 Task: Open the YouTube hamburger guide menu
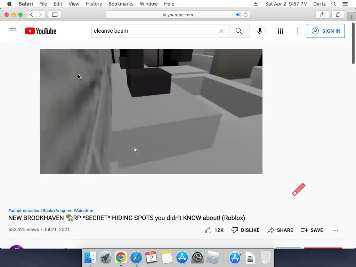13,31
